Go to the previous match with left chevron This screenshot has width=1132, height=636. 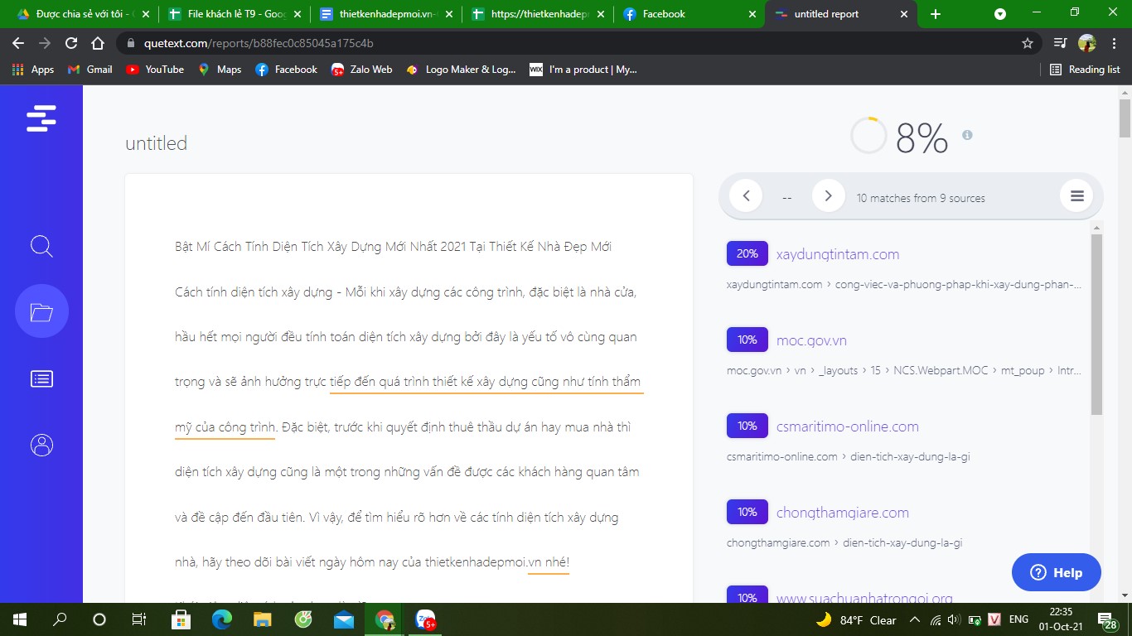[746, 197]
